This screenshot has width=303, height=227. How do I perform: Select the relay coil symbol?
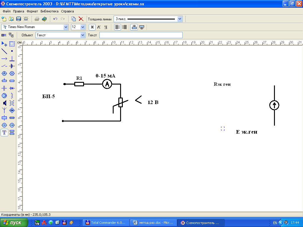4,118
